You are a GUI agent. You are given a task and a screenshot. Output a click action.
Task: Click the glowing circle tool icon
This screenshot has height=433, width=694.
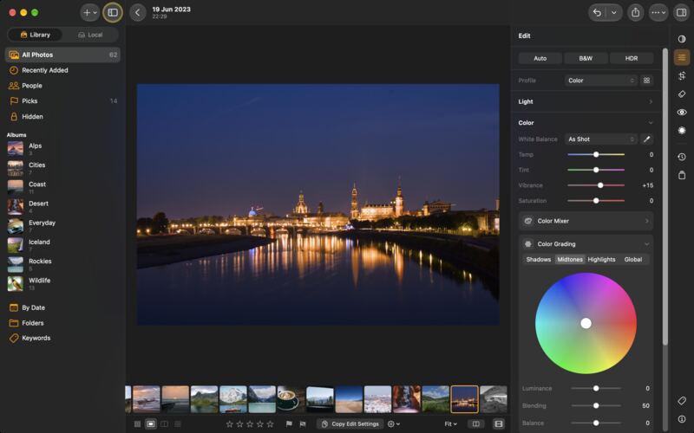pos(682,131)
